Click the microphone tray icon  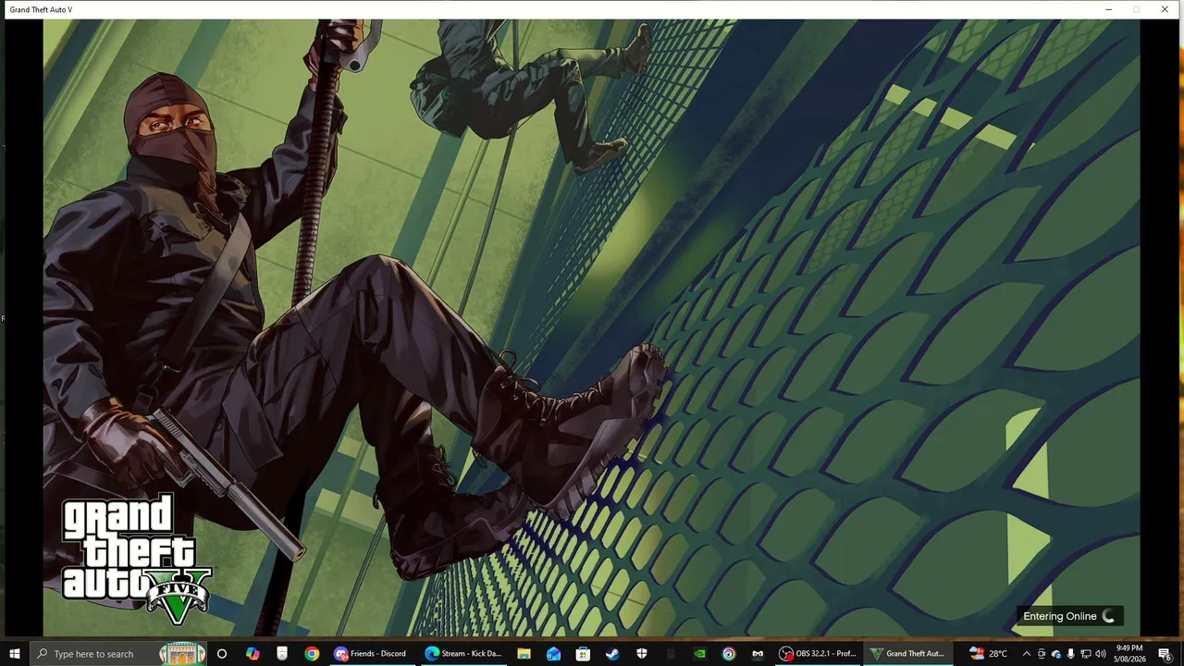(1071, 653)
